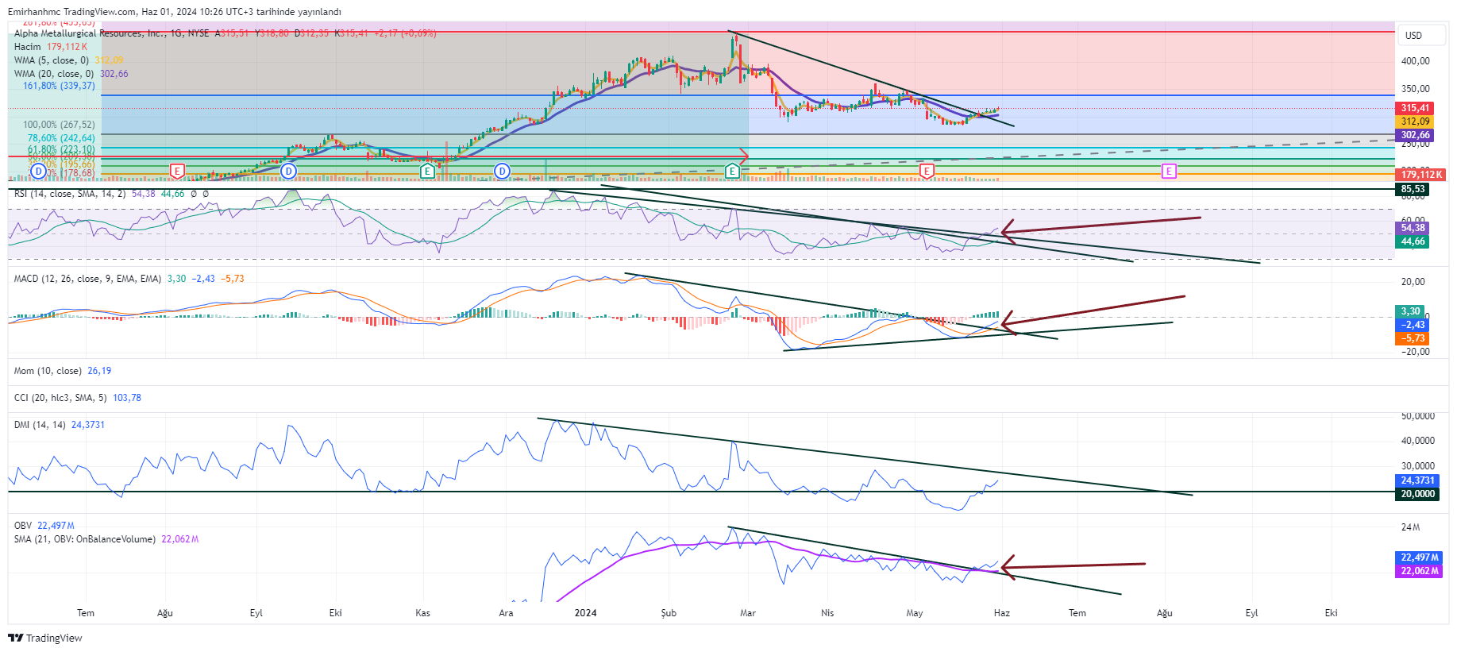Click the magenta upcoming earnings E marker
The width and height of the screenshot is (1457, 652).
pos(1168,171)
